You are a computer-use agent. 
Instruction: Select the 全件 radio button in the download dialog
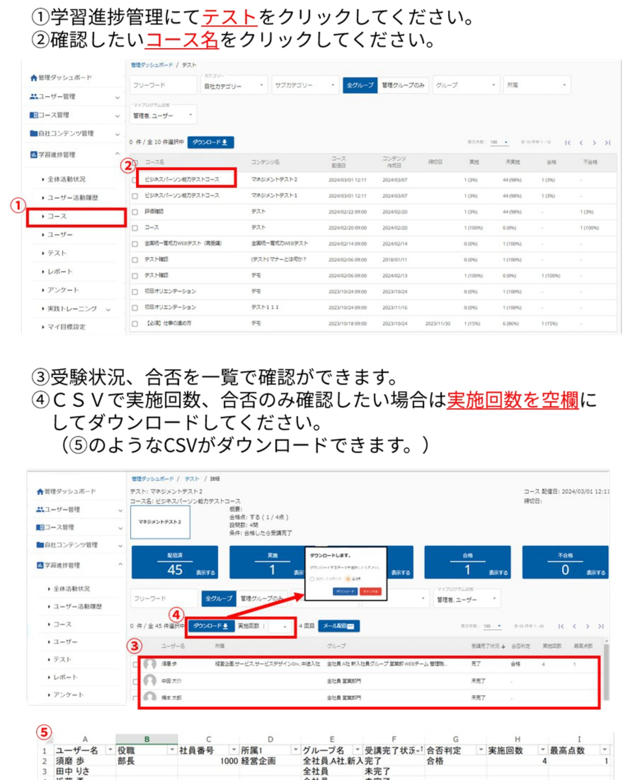(348, 579)
